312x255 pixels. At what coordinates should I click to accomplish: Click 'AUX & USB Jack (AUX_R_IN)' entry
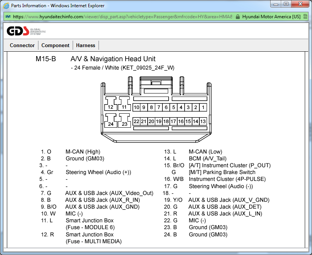point(103,200)
